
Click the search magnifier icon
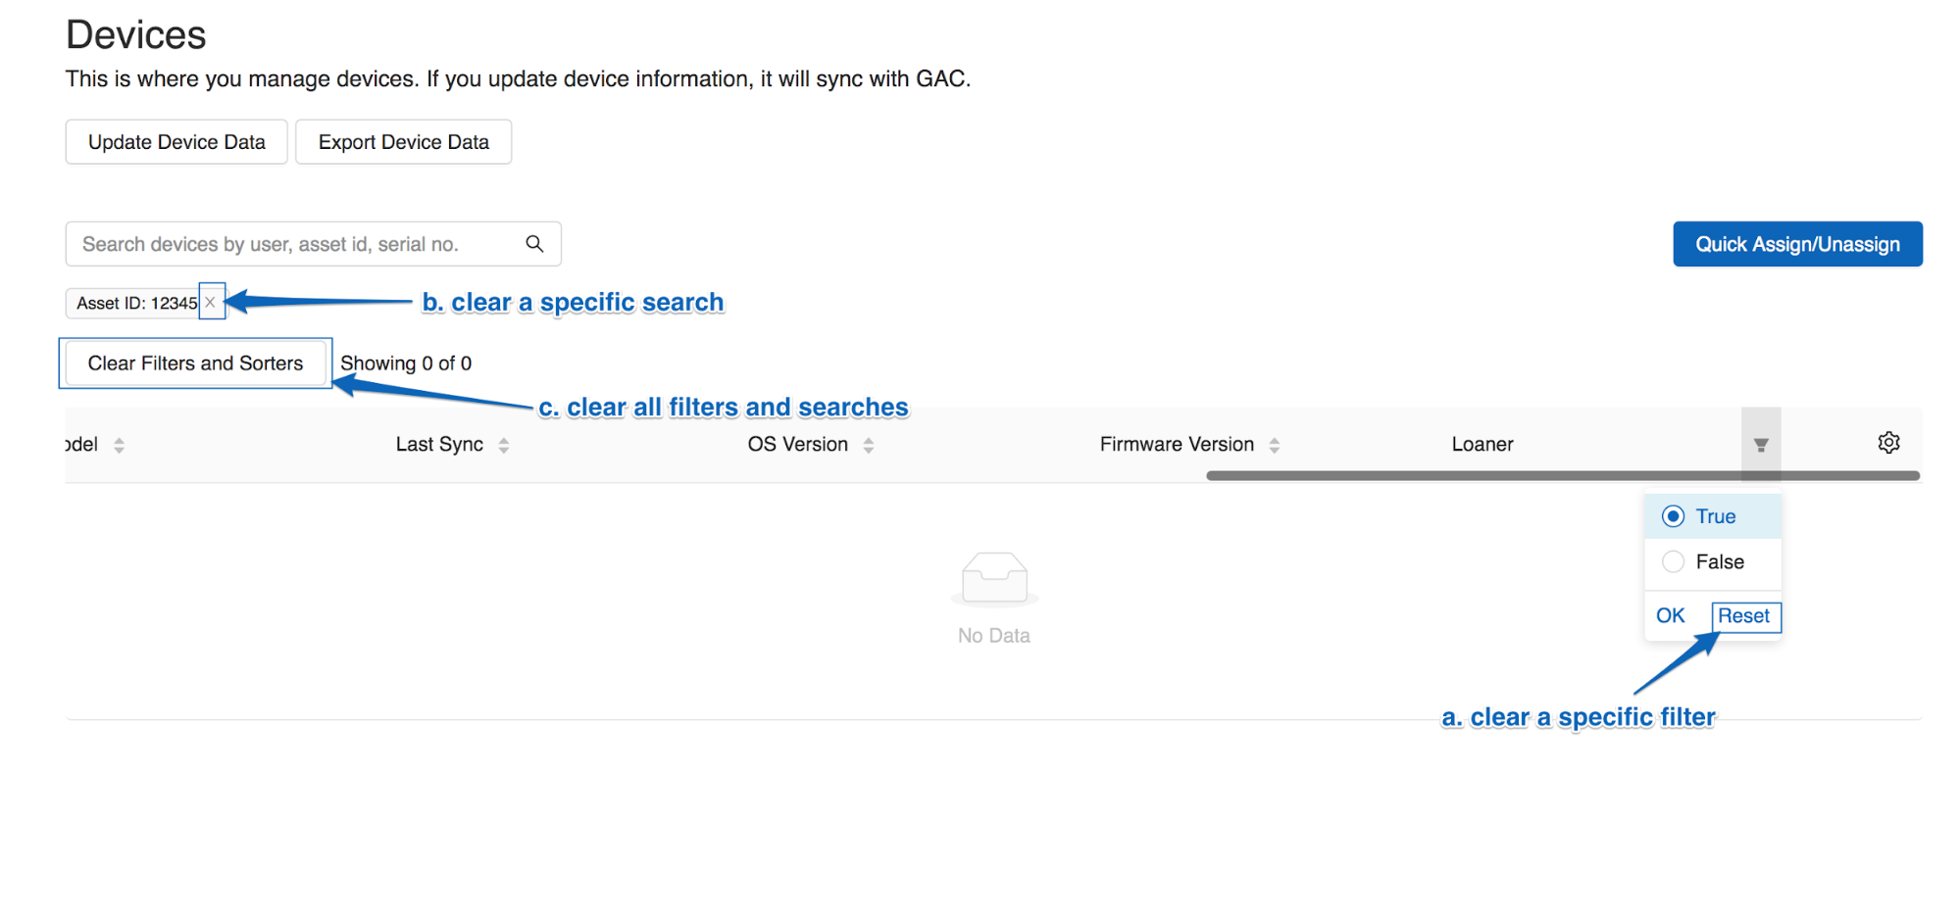coord(534,243)
